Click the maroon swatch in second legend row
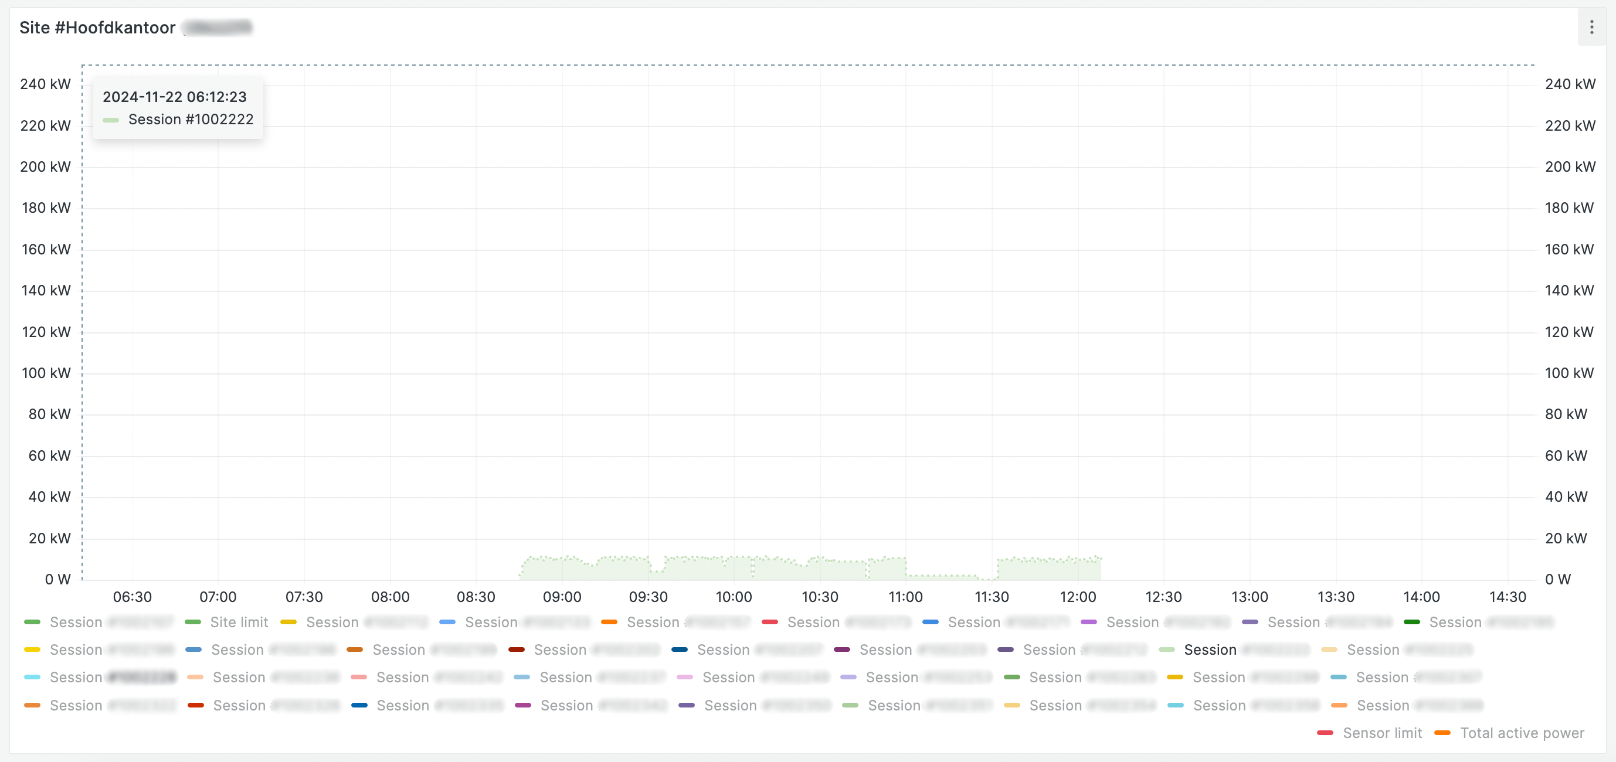This screenshot has width=1616, height=762. pyautogui.click(x=517, y=649)
